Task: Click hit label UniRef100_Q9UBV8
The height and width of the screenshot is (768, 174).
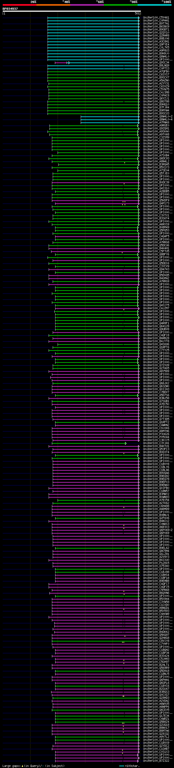Action: pos(156,329)
